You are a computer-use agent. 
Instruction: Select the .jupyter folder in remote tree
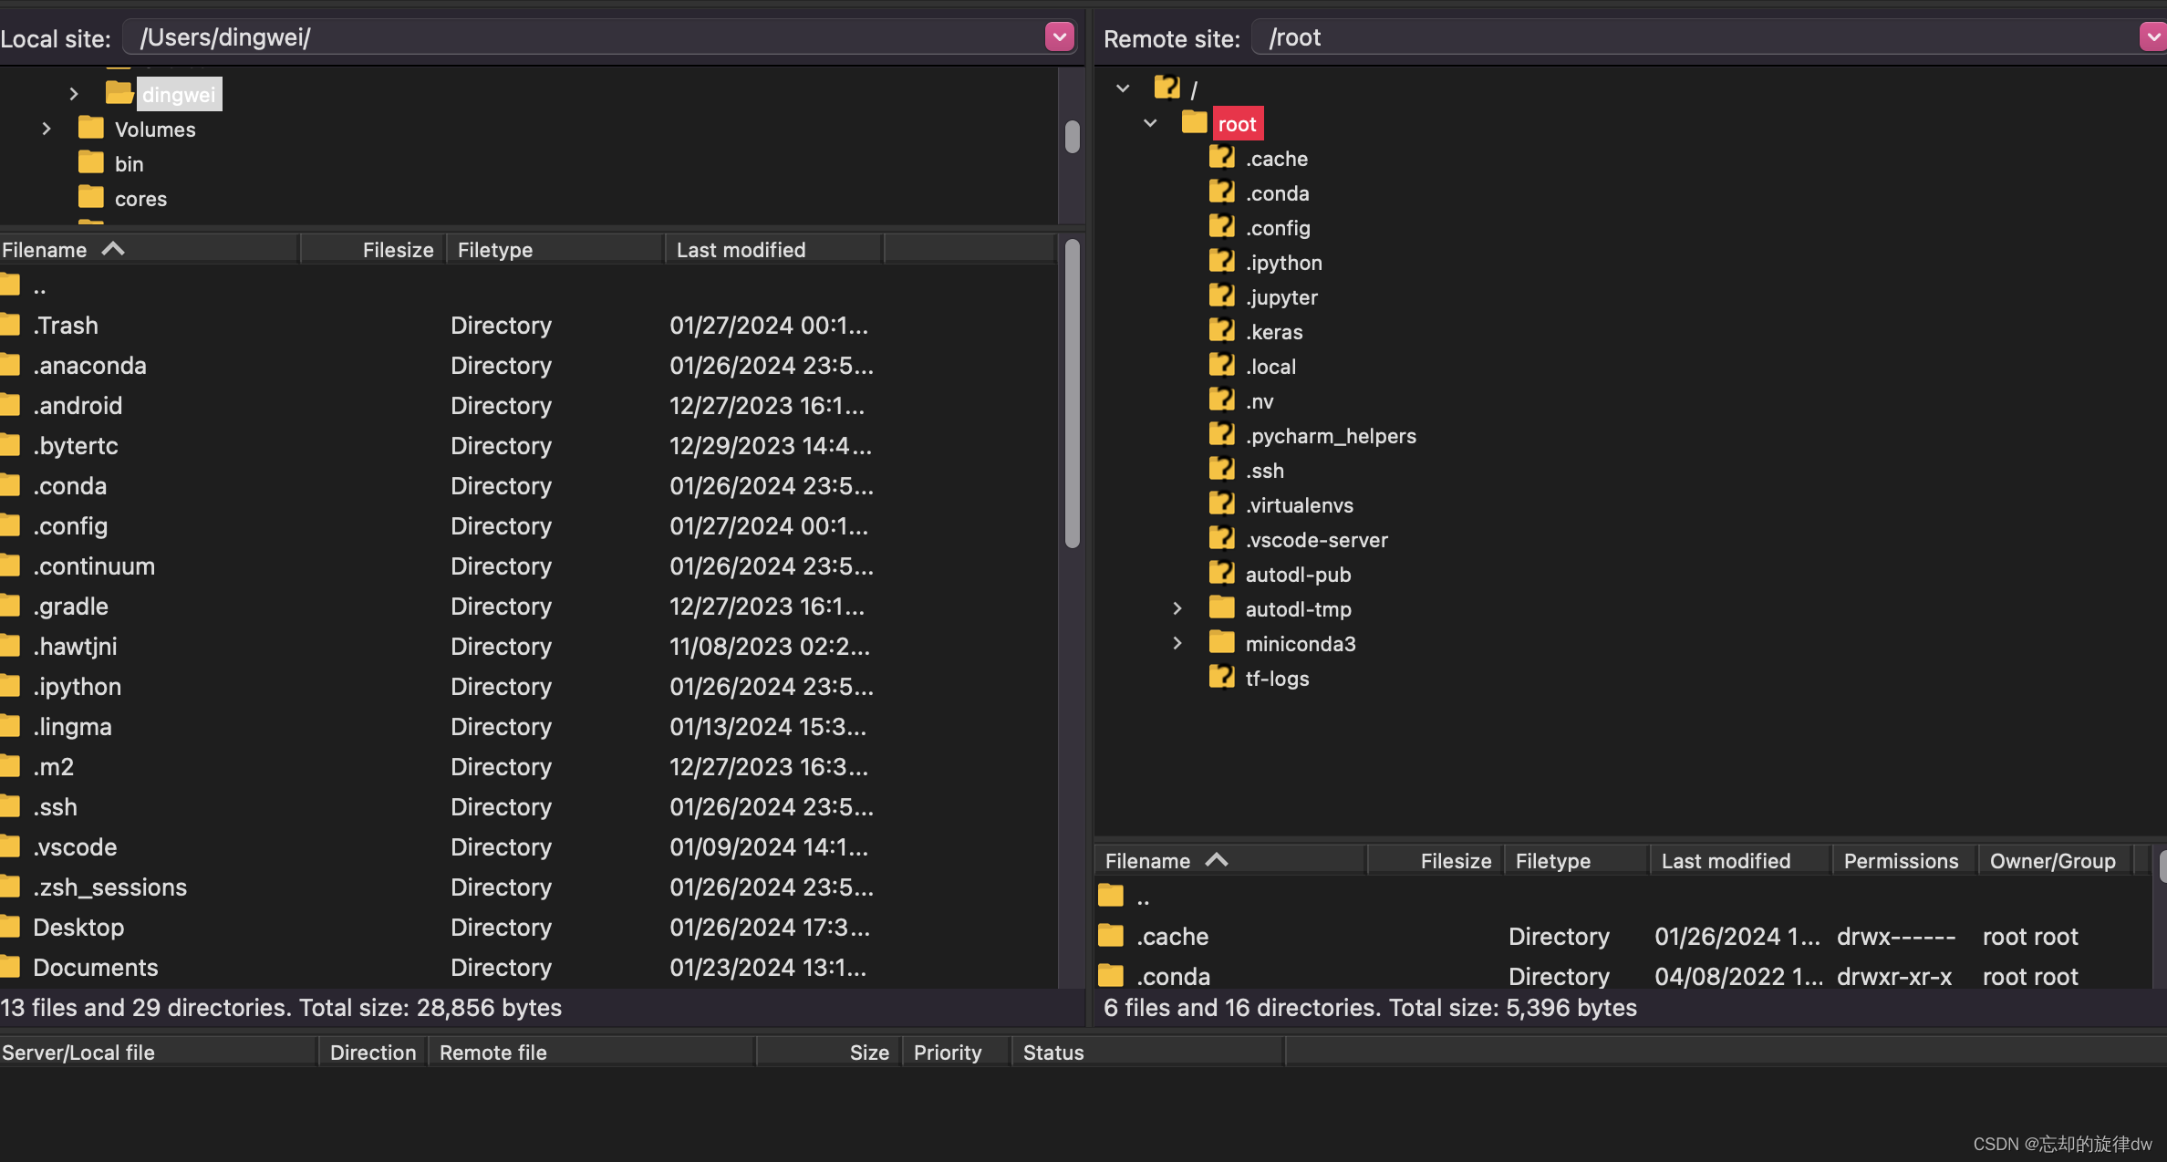pyautogui.click(x=1281, y=297)
